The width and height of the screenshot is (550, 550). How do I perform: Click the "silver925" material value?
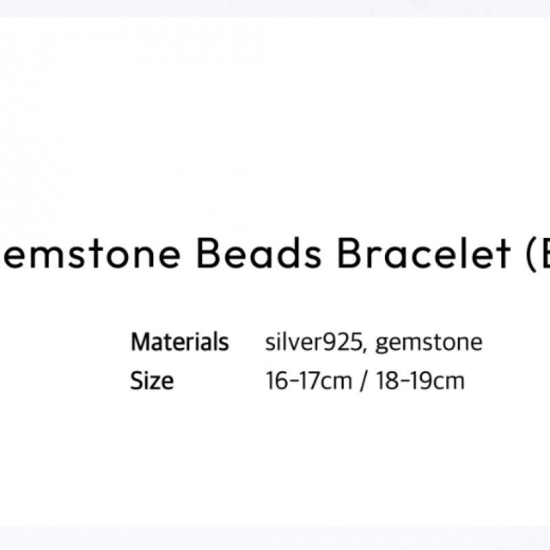[313, 342]
